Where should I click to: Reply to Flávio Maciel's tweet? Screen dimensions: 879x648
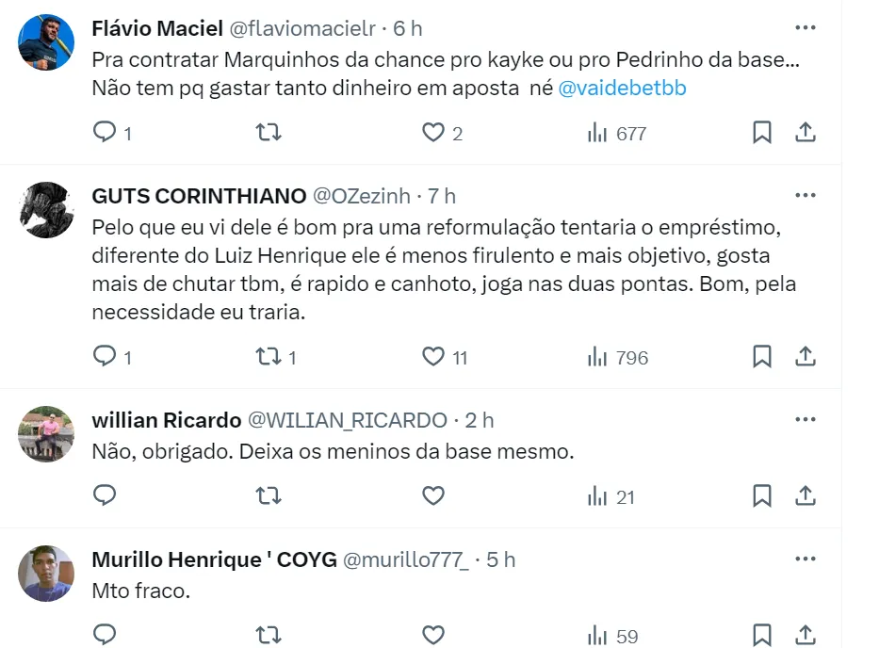click(105, 133)
